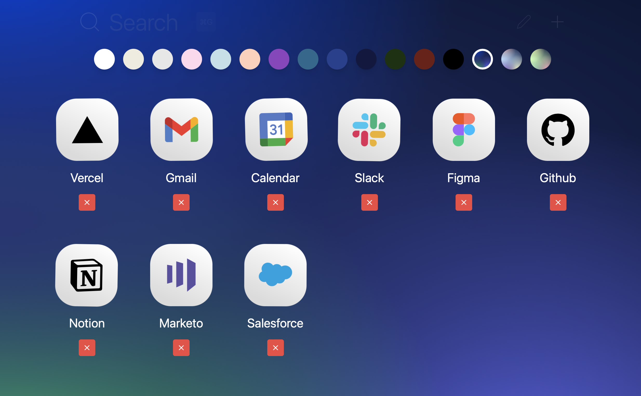Open the Github shortcut
Viewport: 641px width, 396px height.
pyautogui.click(x=558, y=130)
